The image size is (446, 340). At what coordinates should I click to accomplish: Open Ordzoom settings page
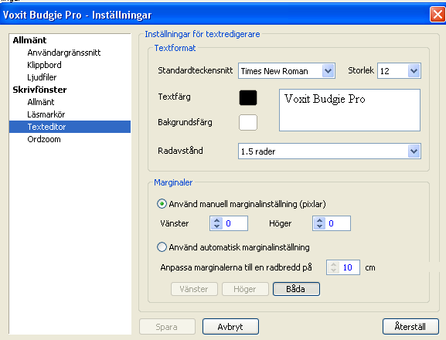[x=44, y=139]
